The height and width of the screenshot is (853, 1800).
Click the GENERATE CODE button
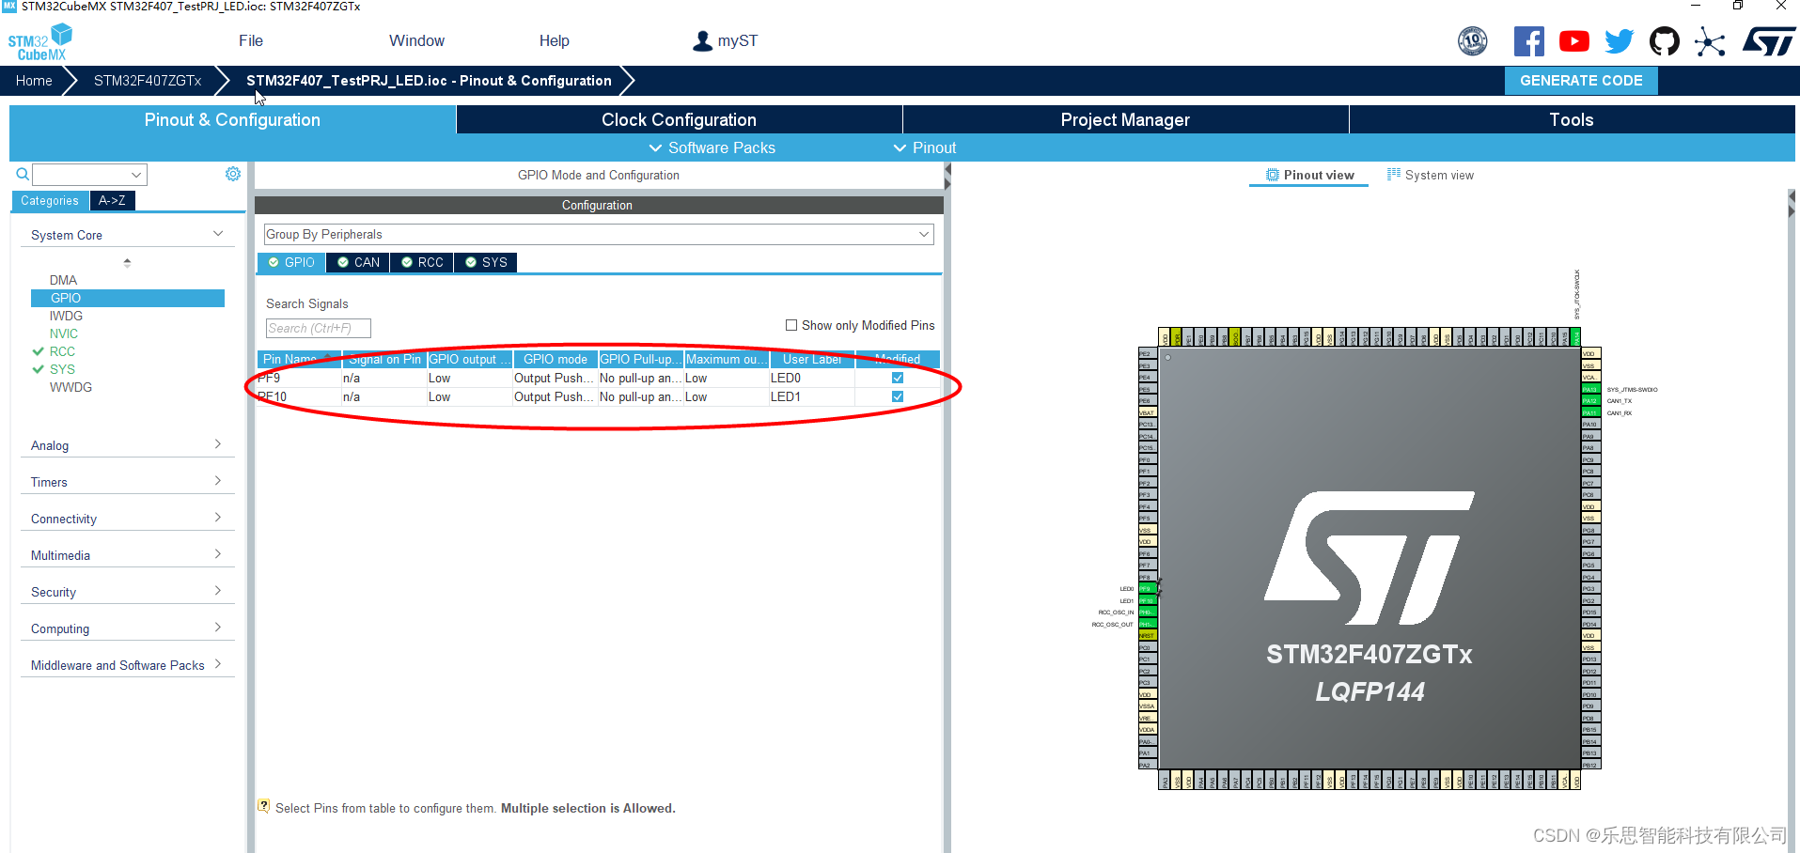1581,81
